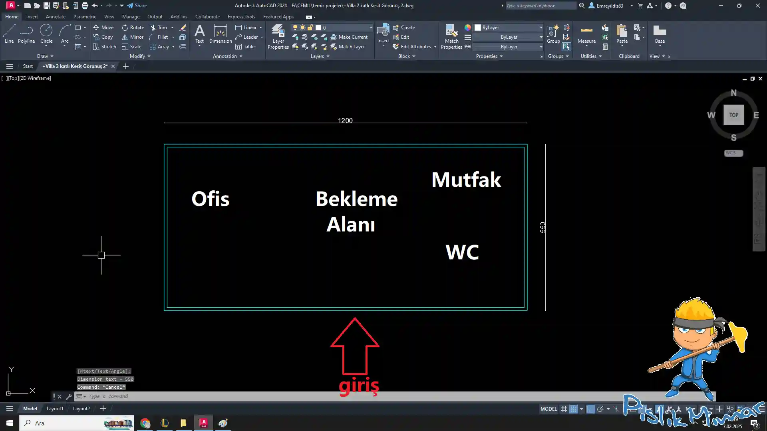
Task: Toggle ortho mode in status bar
Action: (x=590, y=409)
